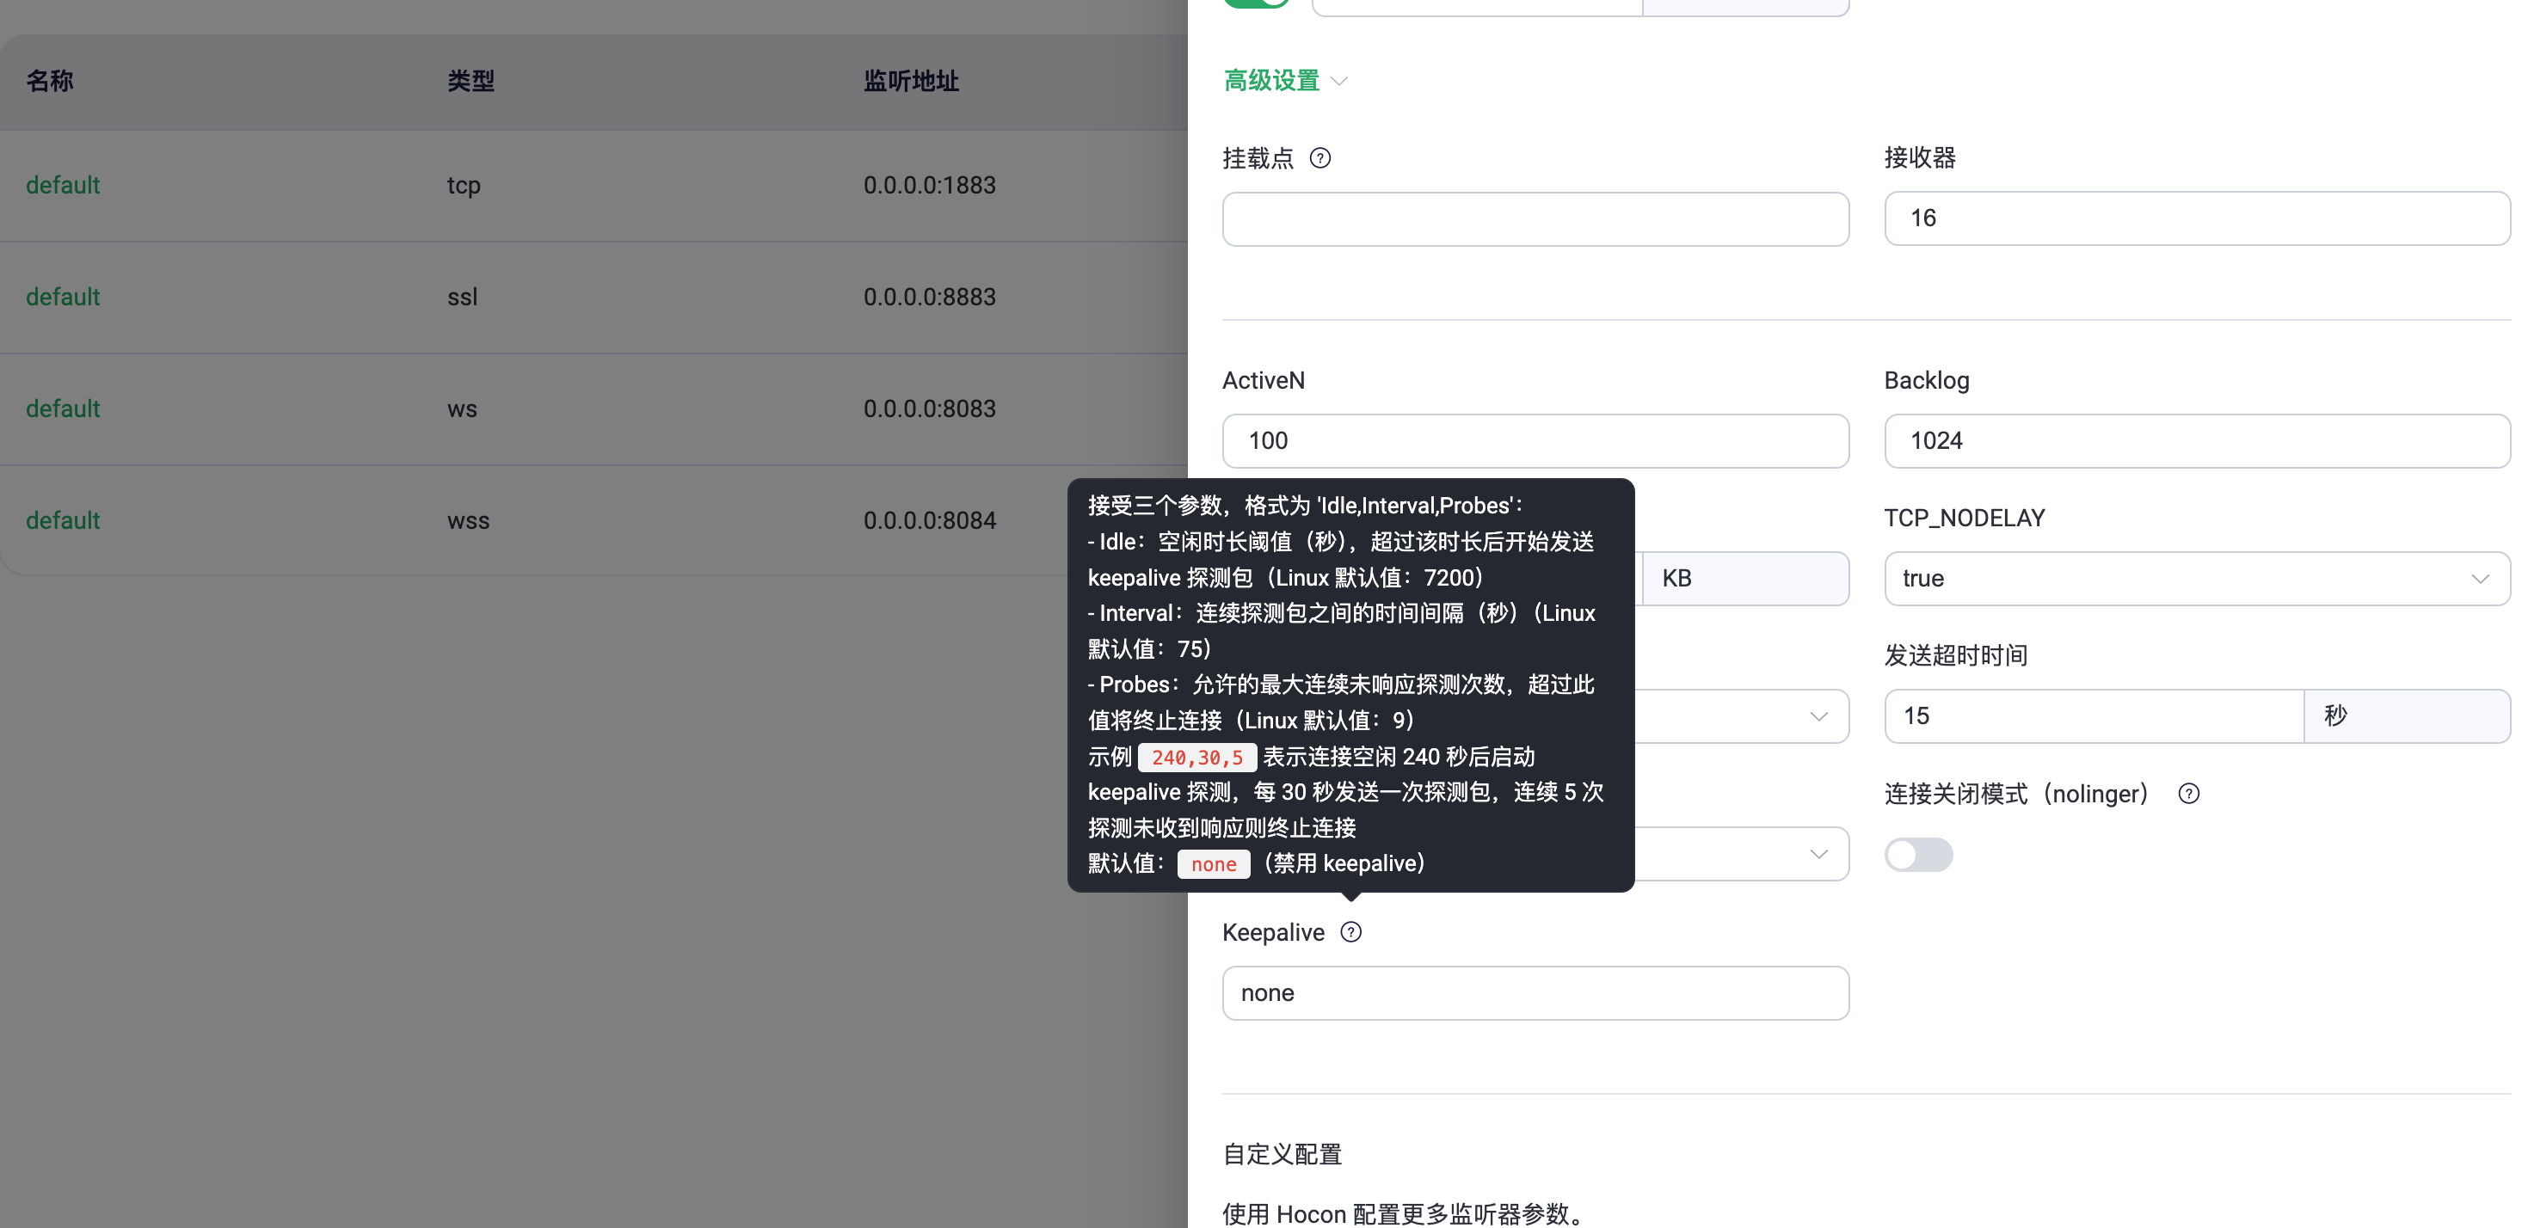This screenshot has height=1228, width=2522.
Task: Click the Backlog field showing 1024
Action: pyautogui.click(x=2196, y=441)
